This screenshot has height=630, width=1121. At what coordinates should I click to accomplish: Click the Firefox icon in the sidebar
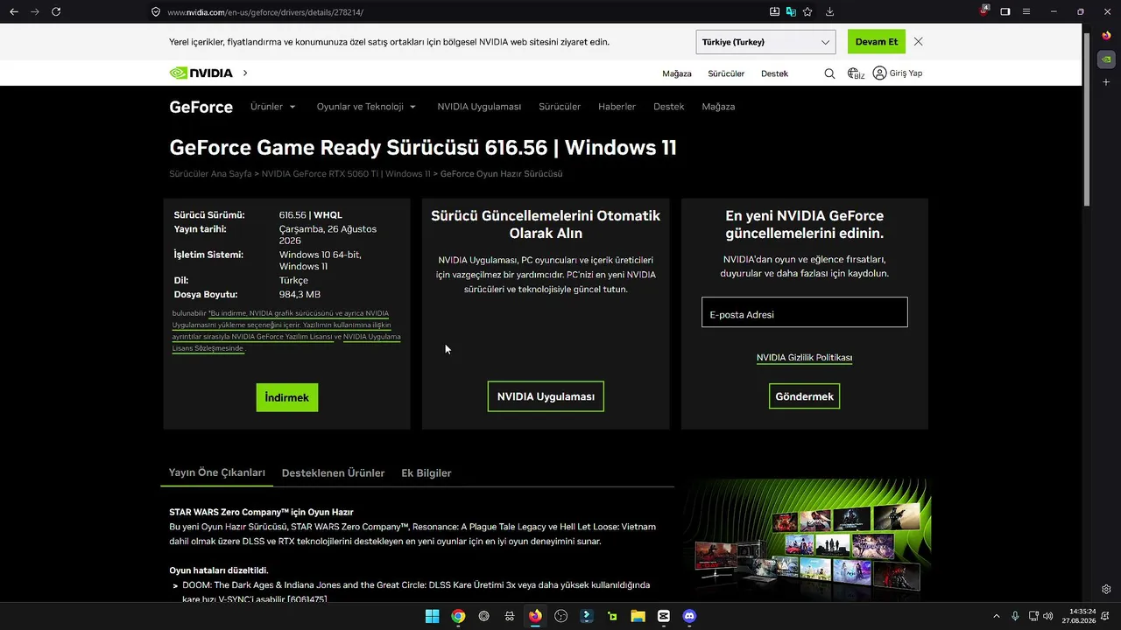[1107, 36]
